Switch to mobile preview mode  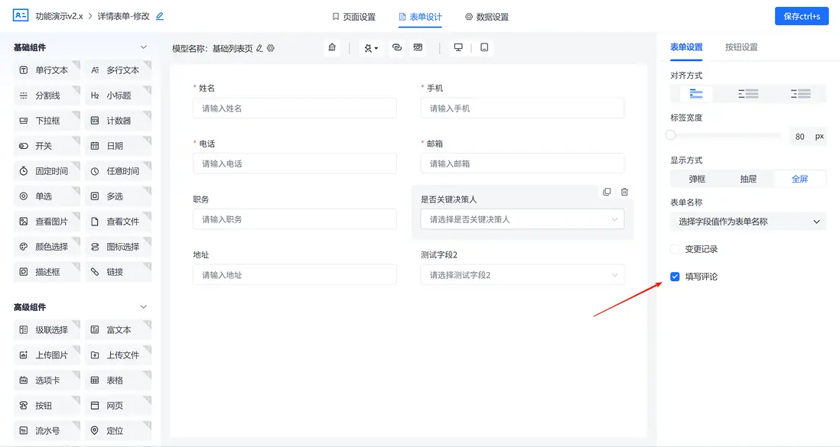click(x=483, y=47)
